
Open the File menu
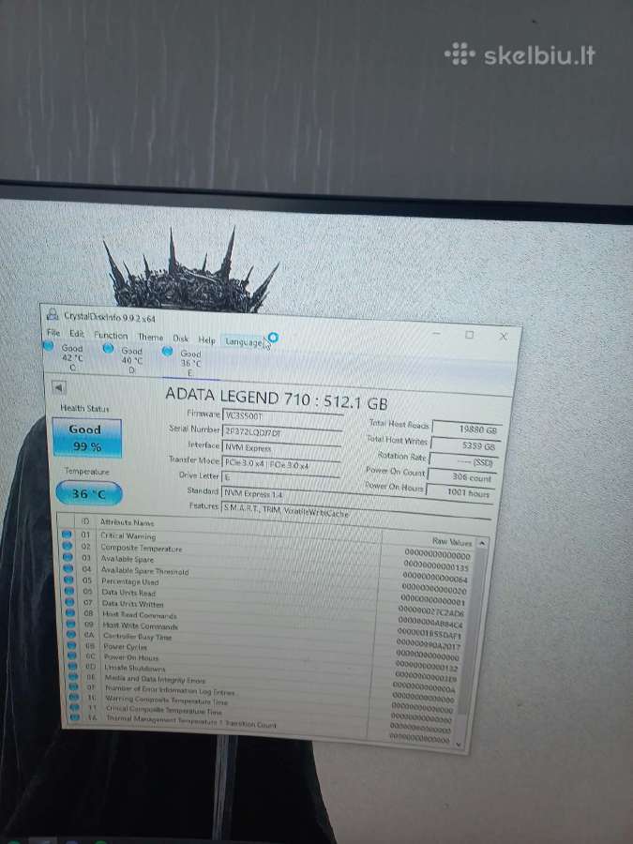point(53,332)
